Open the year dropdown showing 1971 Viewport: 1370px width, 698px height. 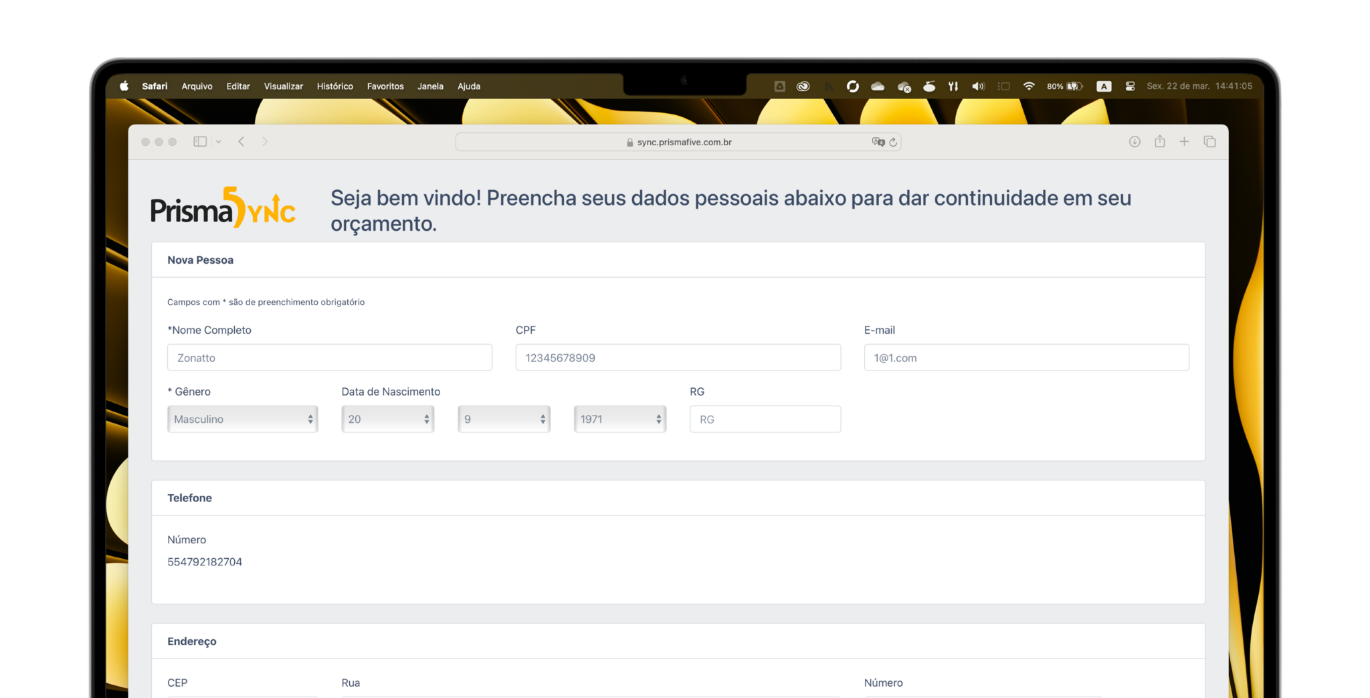coord(619,418)
